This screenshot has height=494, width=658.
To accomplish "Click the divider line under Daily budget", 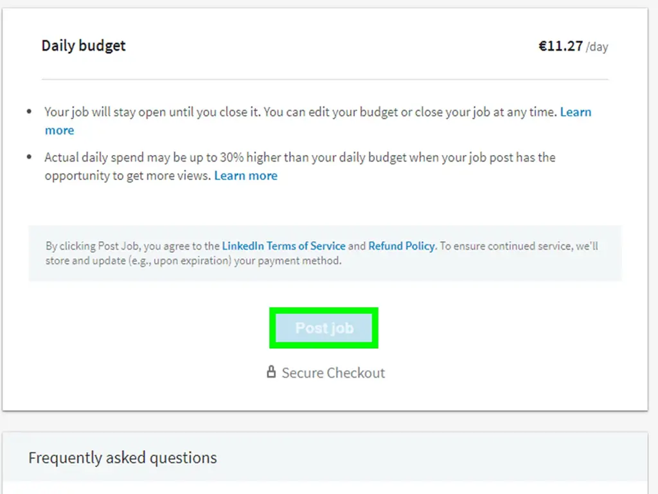I will pos(325,79).
